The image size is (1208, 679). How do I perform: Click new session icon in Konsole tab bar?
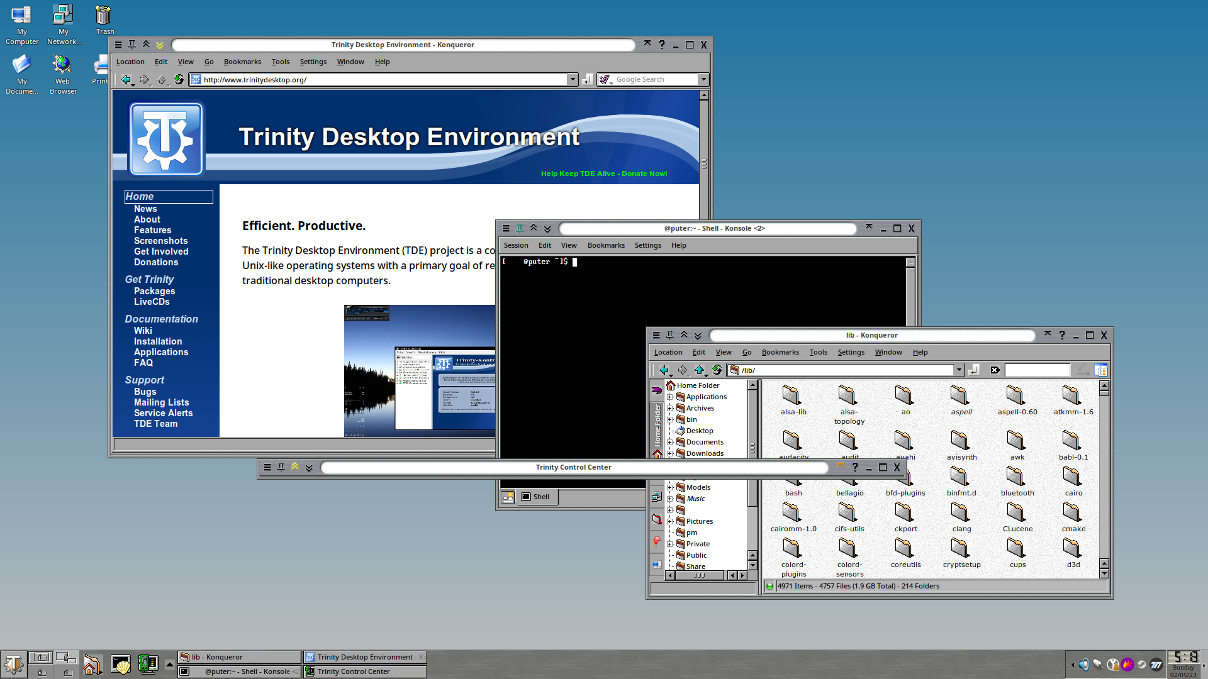point(507,497)
